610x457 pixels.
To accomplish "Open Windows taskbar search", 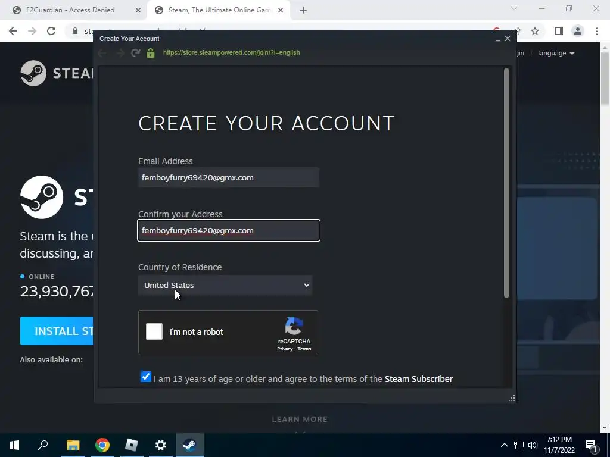I will click(x=43, y=445).
